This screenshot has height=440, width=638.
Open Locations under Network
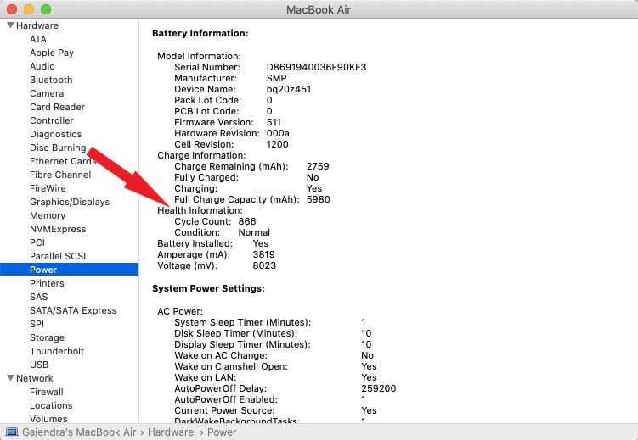[x=51, y=405]
